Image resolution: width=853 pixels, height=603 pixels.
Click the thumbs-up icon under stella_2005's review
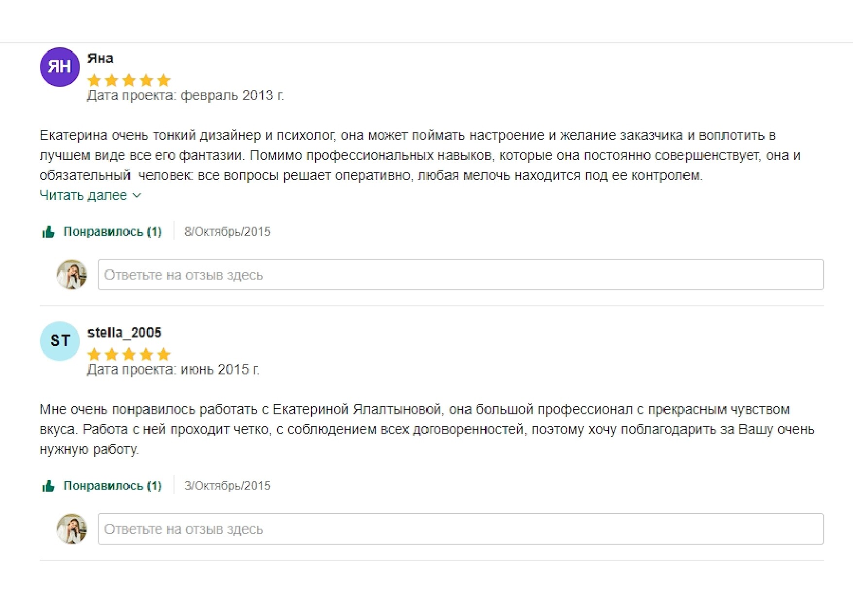[48, 486]
